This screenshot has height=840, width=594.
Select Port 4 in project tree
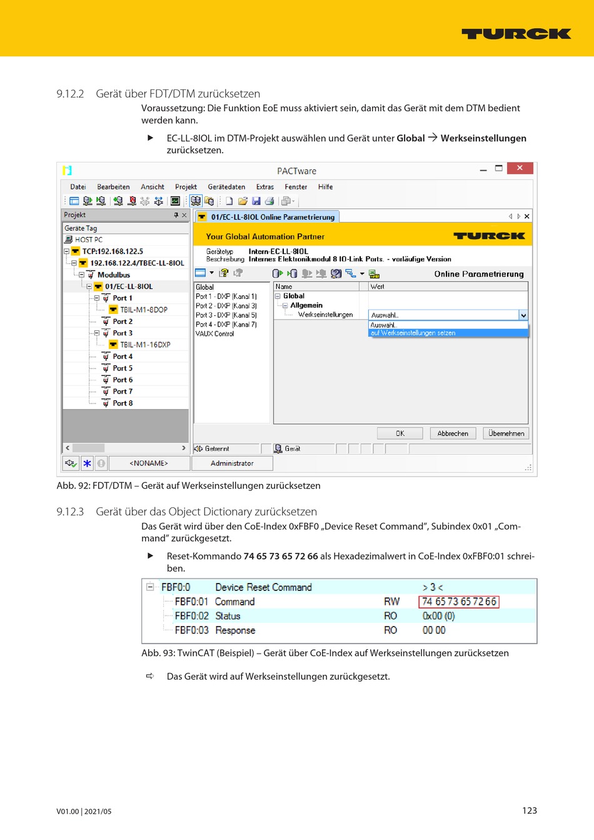coord(123,357)
